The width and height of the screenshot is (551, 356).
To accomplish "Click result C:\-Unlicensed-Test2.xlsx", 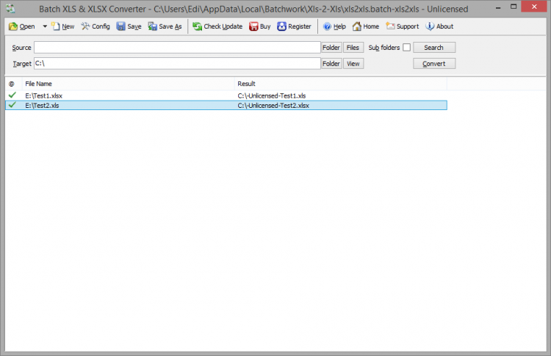I will pyautogui.click(x=273, y=106).
